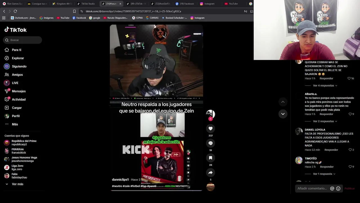The image size is (360, 203).
Task: Follow danniclips1 with the plus badge
Action: pyautogui.click(x=210, y=119)
